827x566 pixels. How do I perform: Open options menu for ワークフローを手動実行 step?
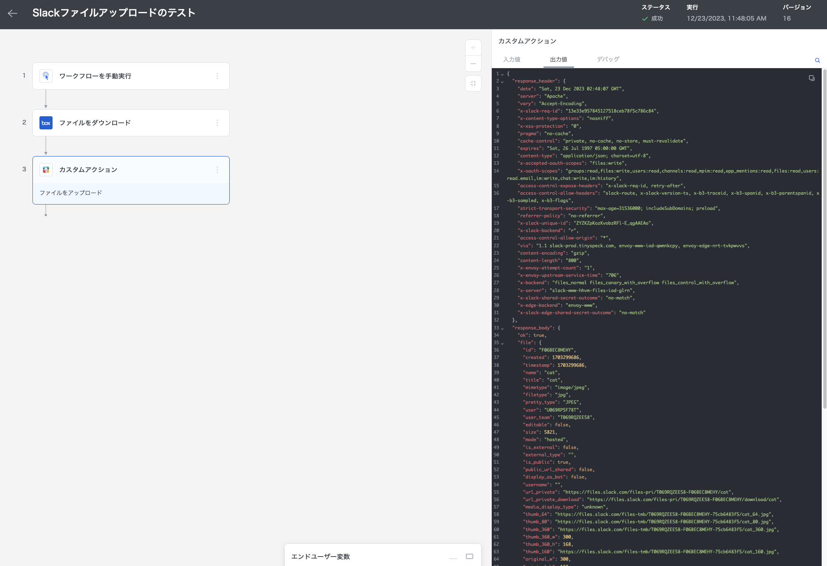(x=217, y=76)
